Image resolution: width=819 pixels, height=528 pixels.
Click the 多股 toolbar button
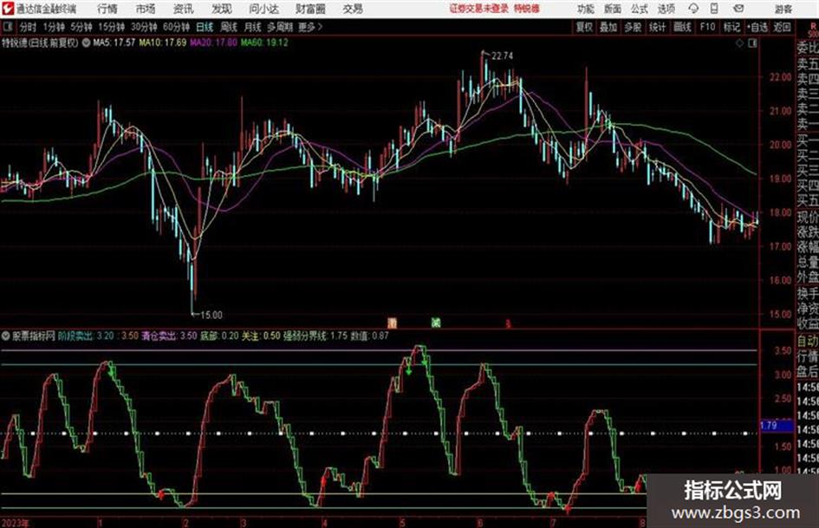[633, 27]
